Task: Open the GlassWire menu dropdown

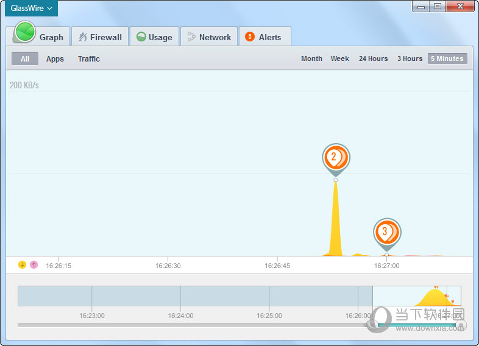Action: 31,9
